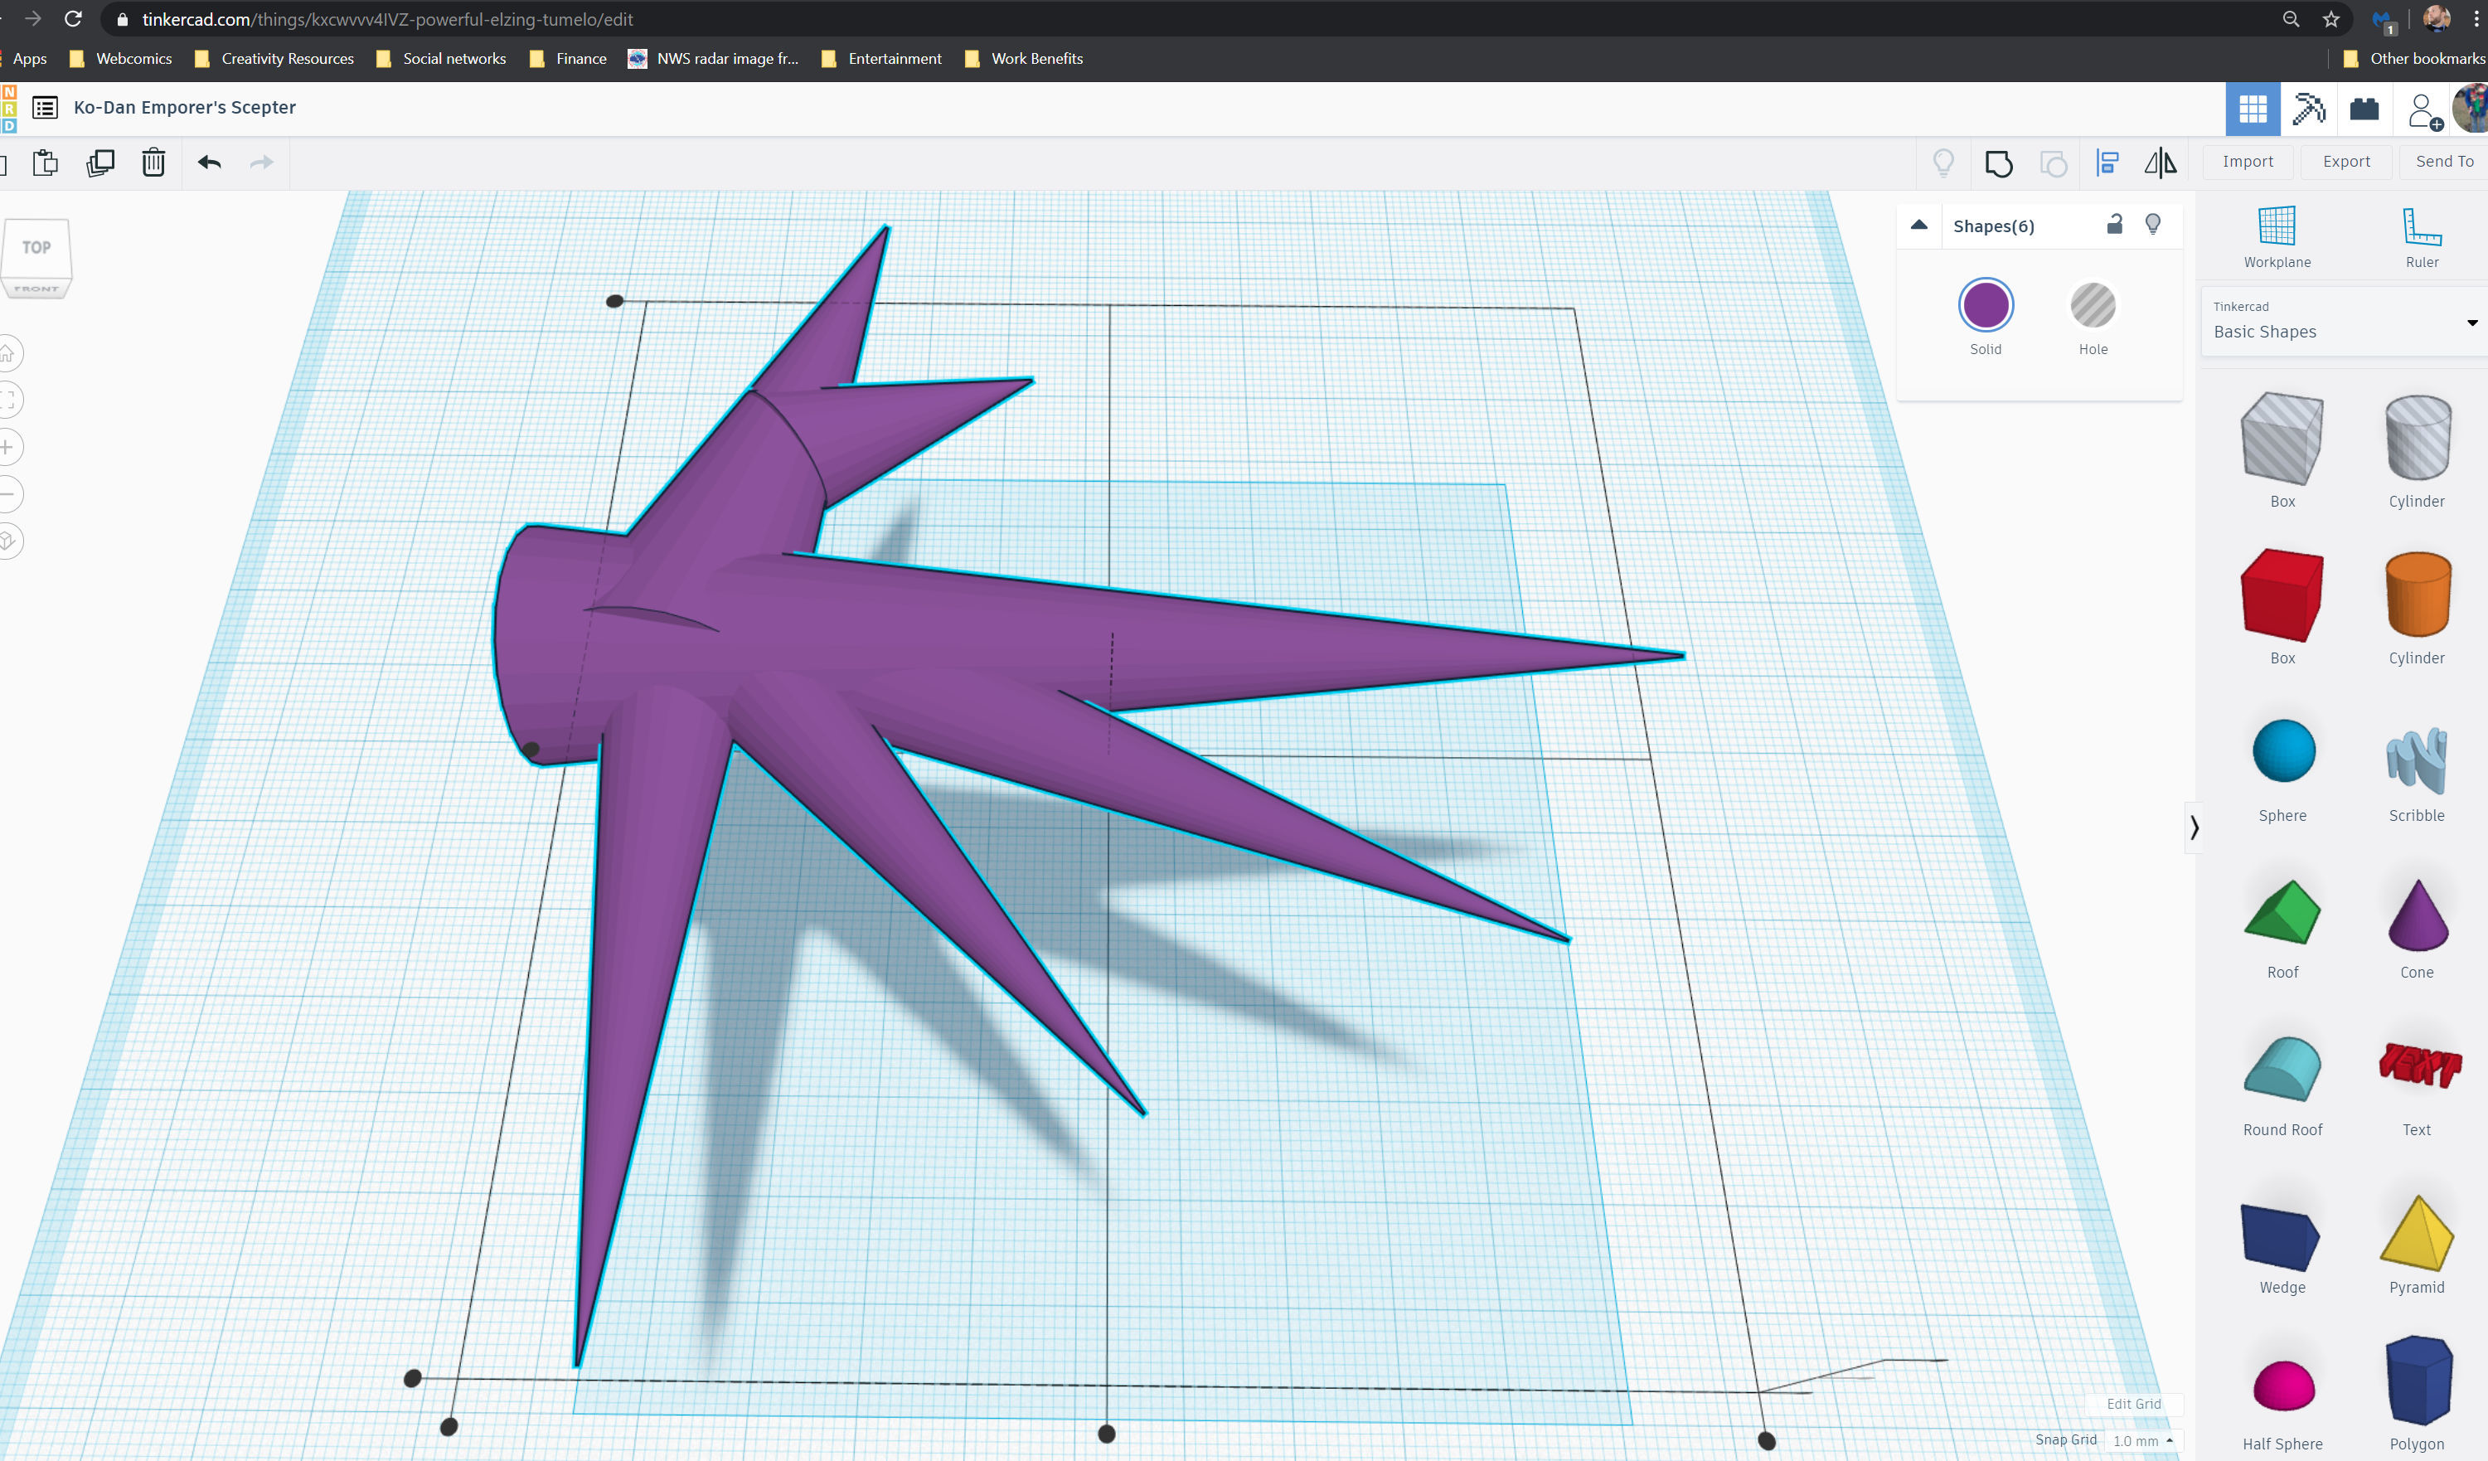
Task: Set shapes to Hole
Action: 2093,318
